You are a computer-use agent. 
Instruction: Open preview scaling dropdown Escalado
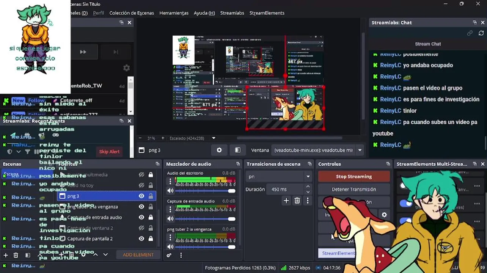click(x=214, y=138)
